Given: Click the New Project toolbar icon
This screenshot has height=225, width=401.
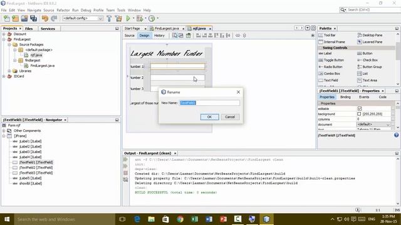Looking at the screenshot, I should tap(15, 18).
